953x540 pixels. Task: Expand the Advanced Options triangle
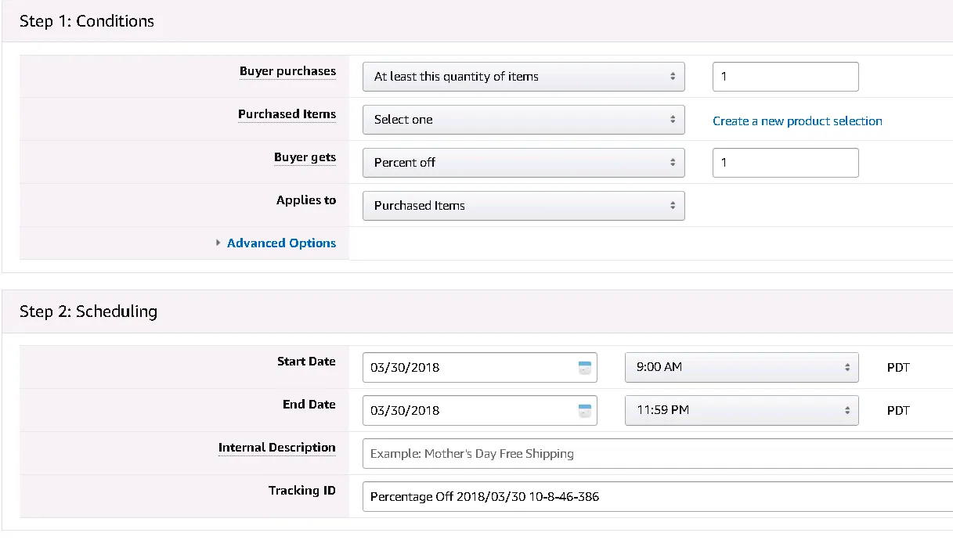point(218,243)
